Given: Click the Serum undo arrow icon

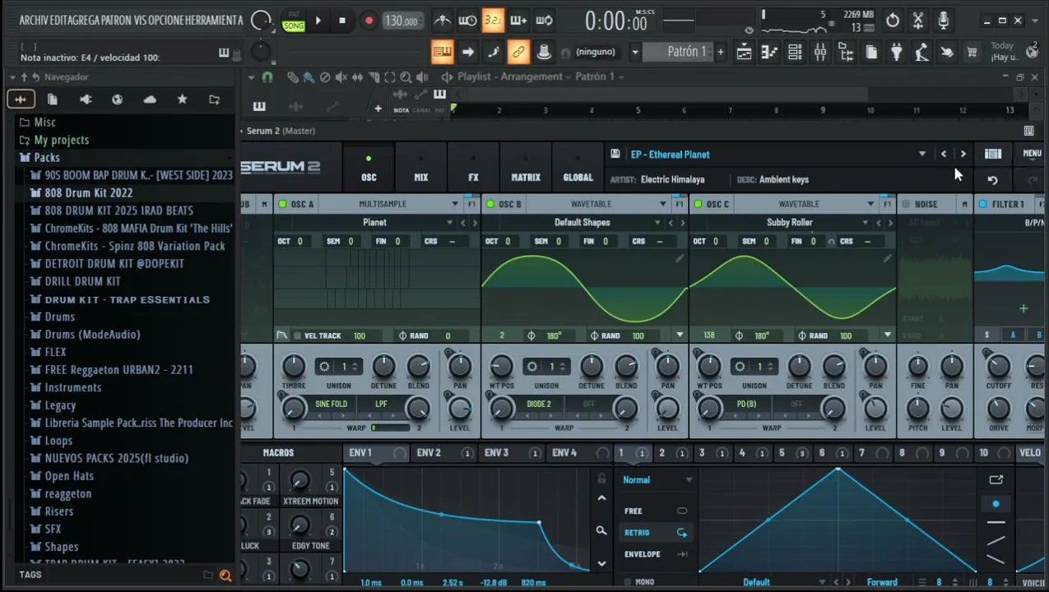Looking at the screenshot, I should click(993, 180).
